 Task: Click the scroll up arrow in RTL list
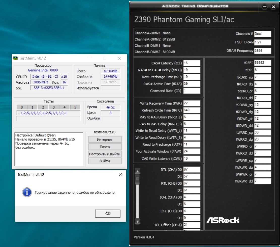point(138,171)
